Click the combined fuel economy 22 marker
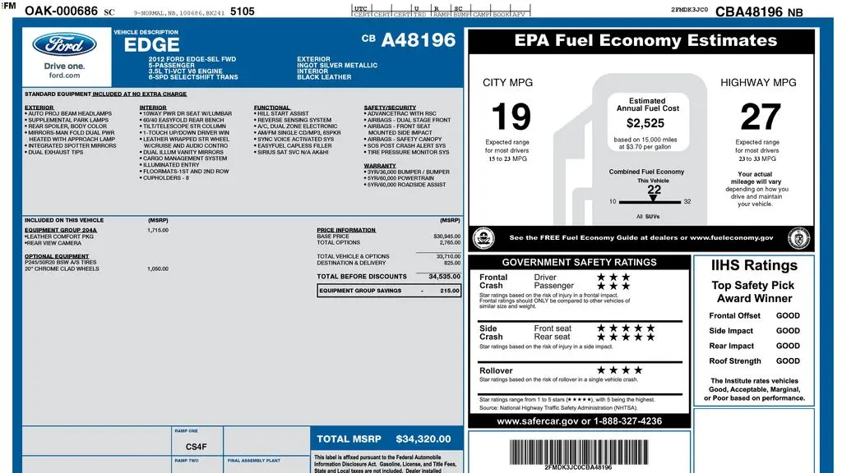The height and width of the screenshot is (473, 842). pos(654,193)
